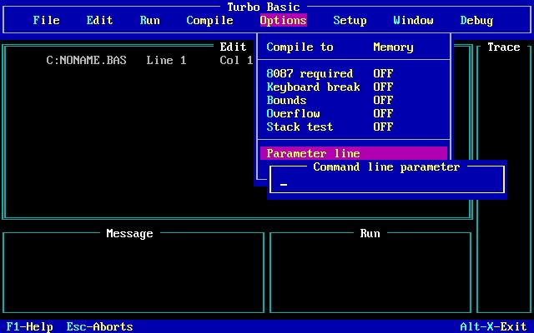Click the Line 1 indicator
Viewport: 534px width, 333px height.
(166, 60)
